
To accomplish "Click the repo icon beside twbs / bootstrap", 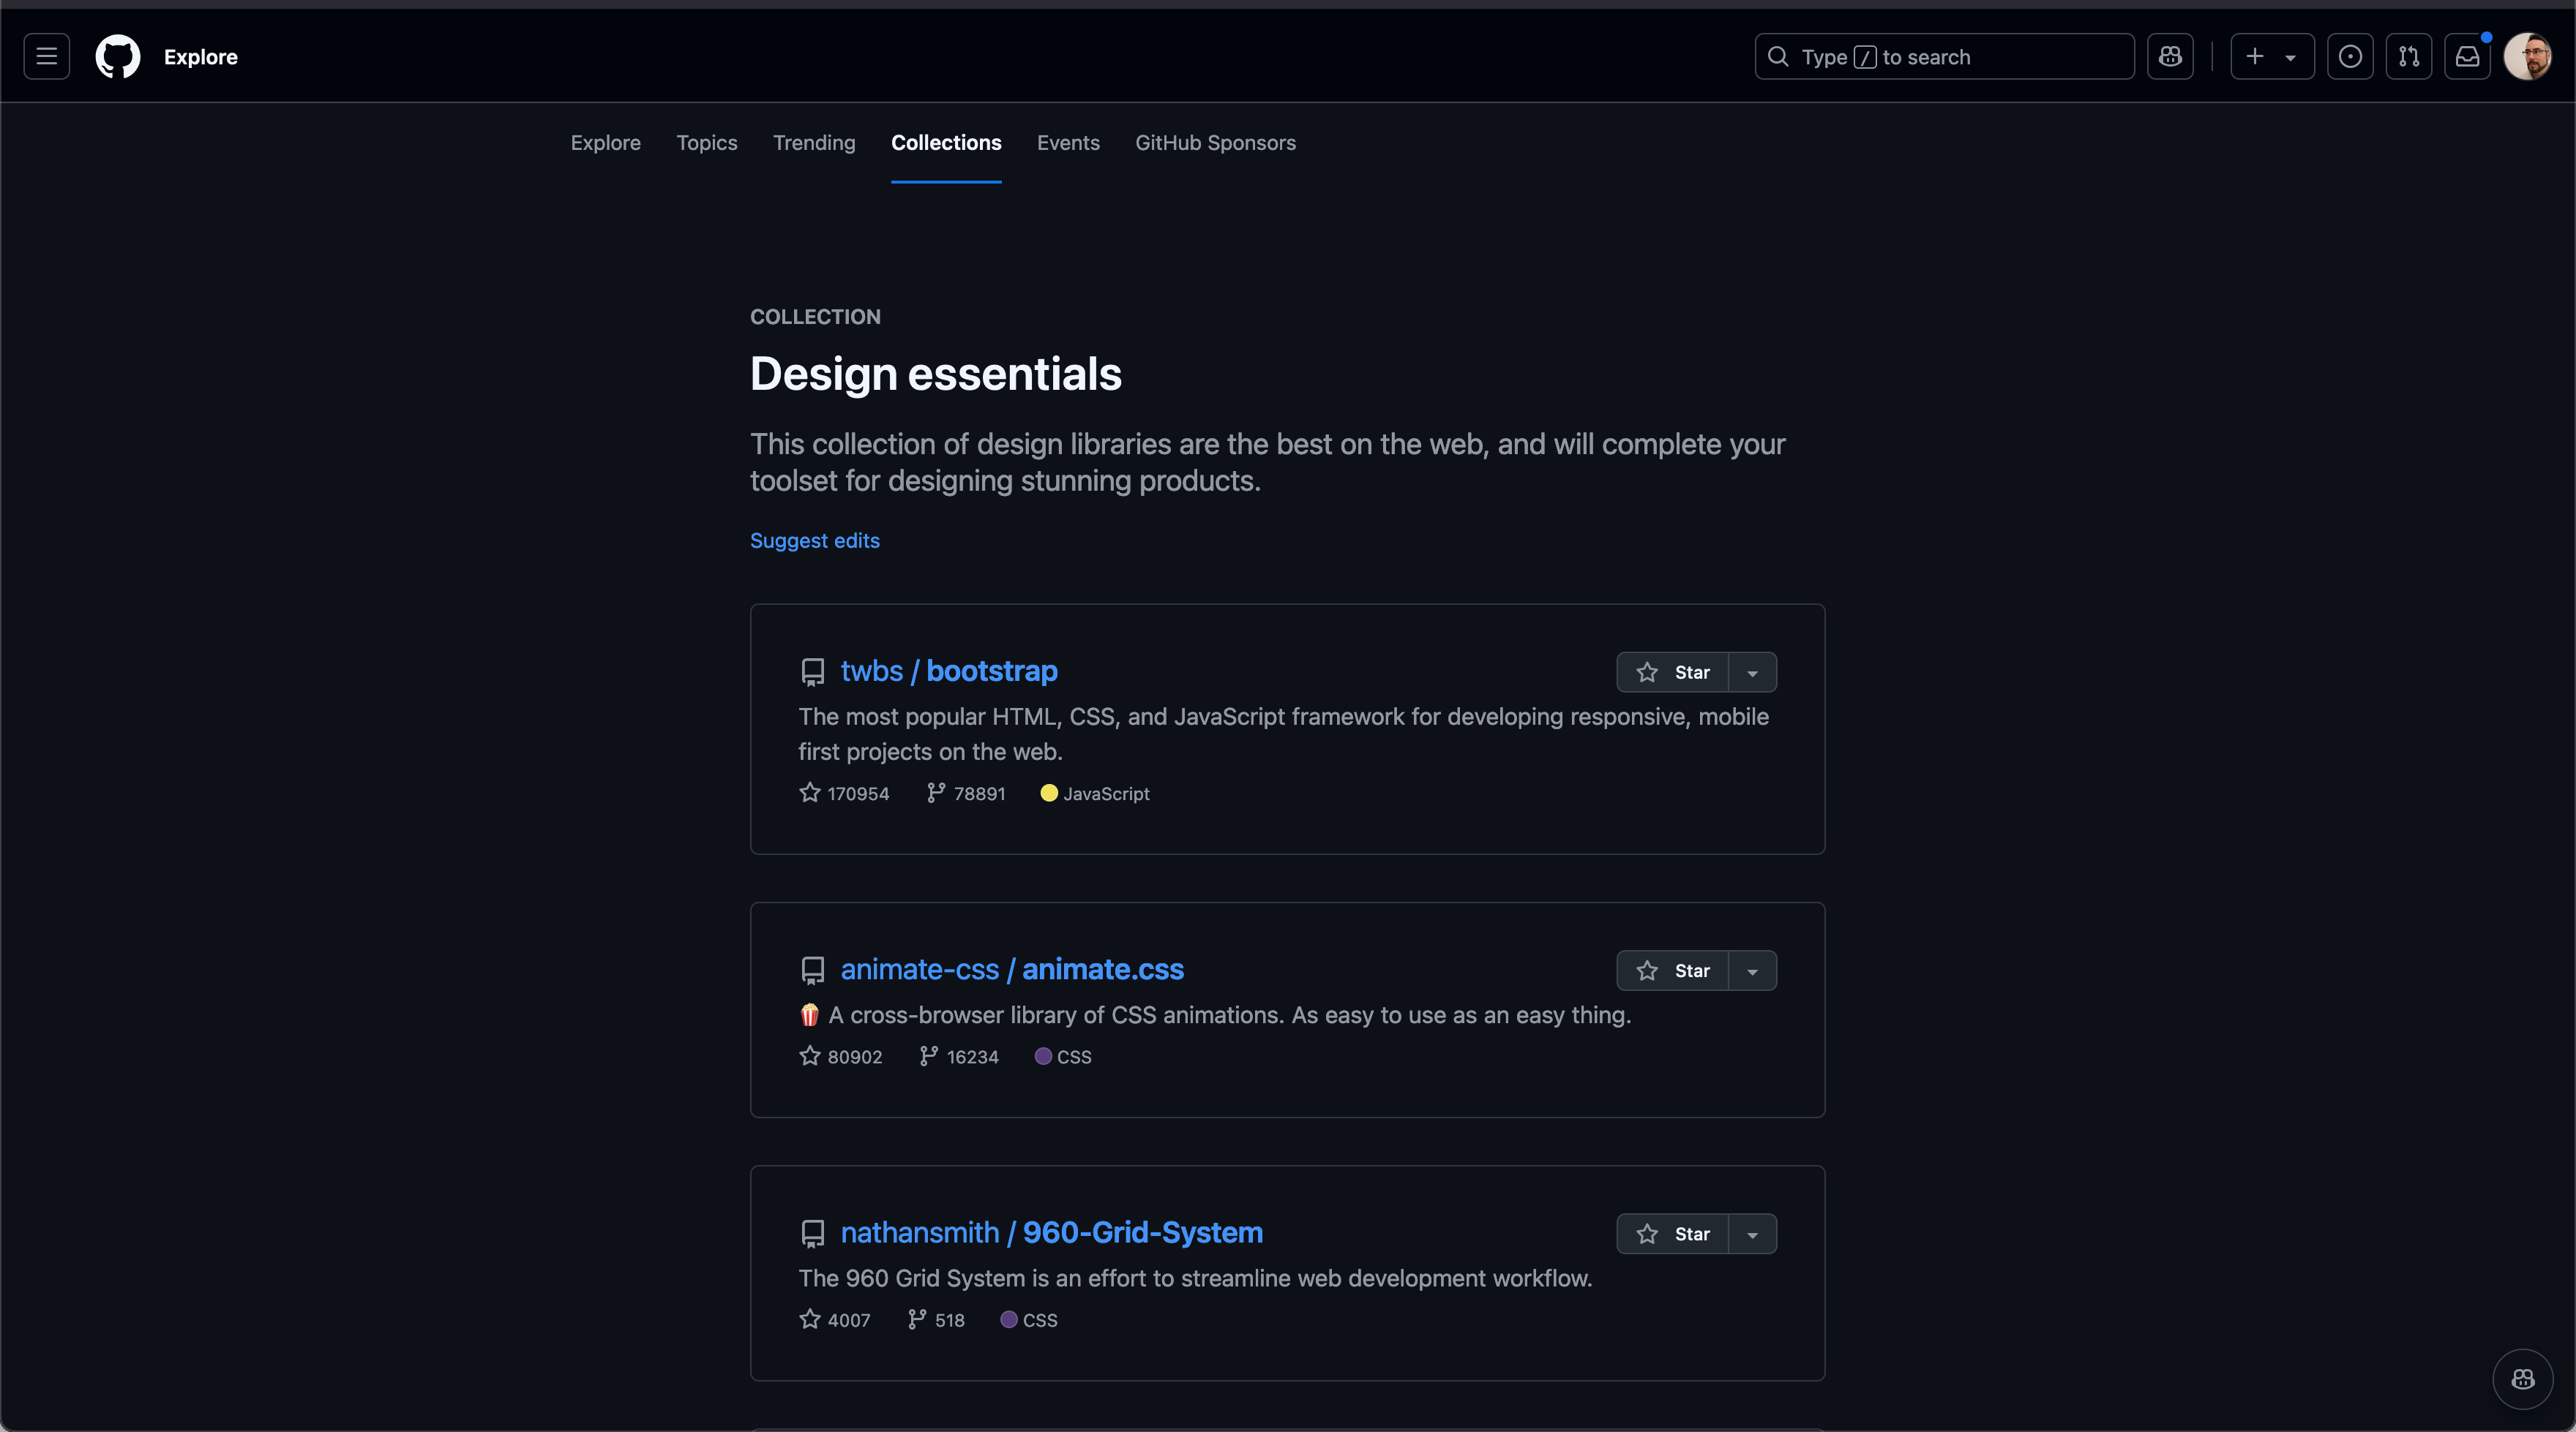I will tap(813, 673).
